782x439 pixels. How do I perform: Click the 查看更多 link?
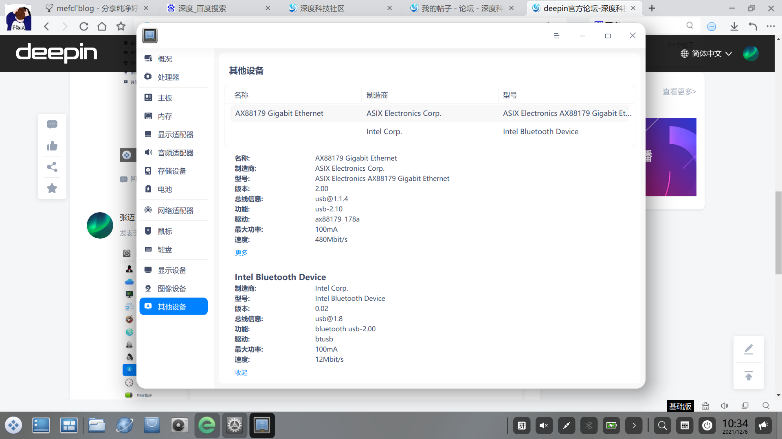pos(679,92)
